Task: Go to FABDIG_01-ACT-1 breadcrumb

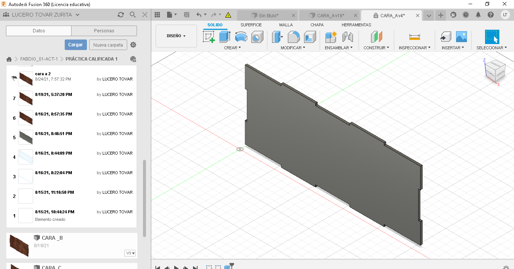Action: pyautogui.click(x=39, y=59)
